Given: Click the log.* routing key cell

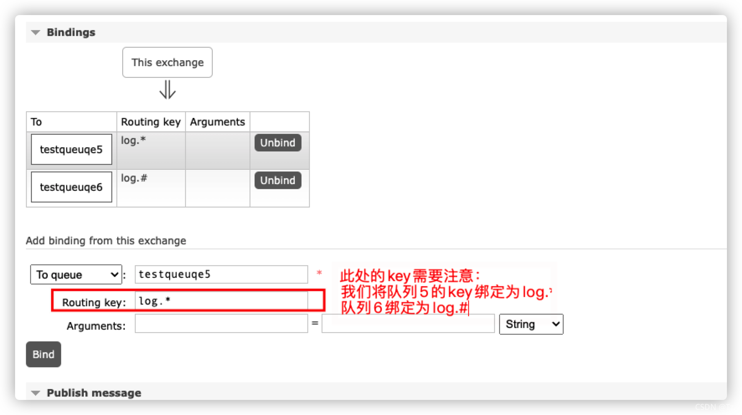Looking at the screenshot, I should [x=151, y=151].
